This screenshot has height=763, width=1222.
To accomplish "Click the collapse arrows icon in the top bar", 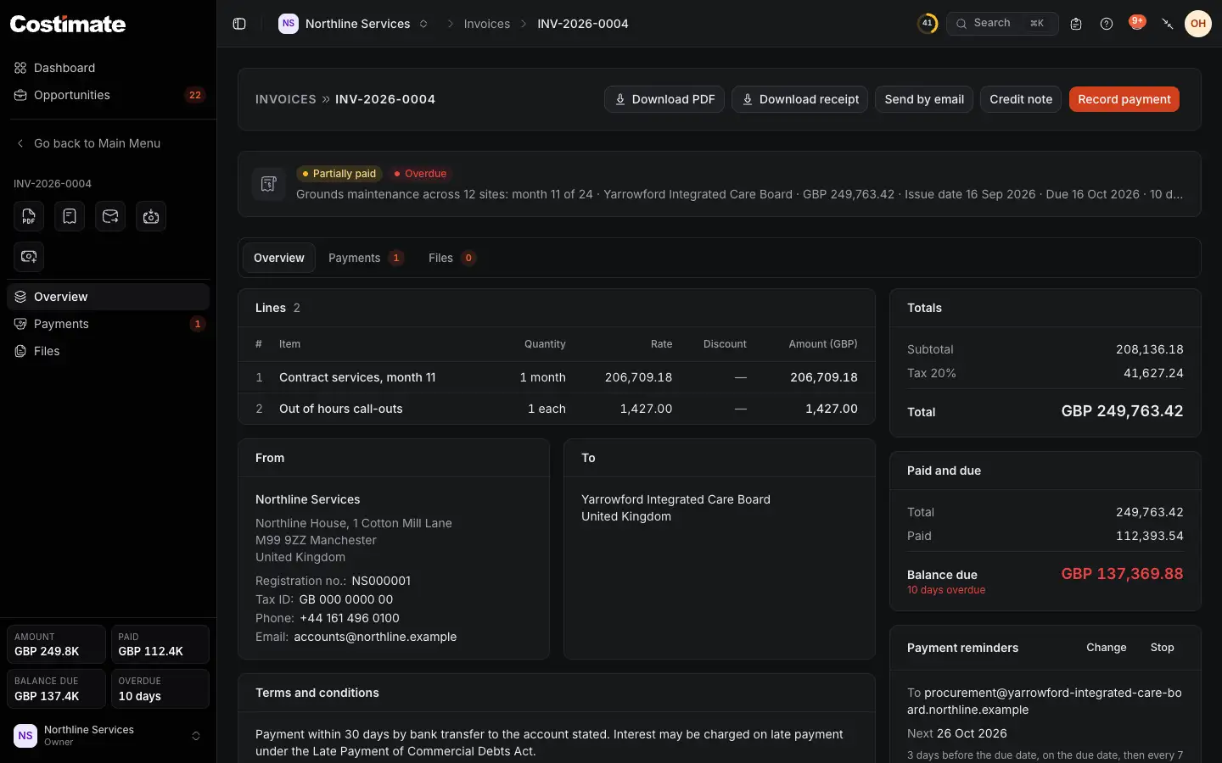I will click(x=1168, y=24).
